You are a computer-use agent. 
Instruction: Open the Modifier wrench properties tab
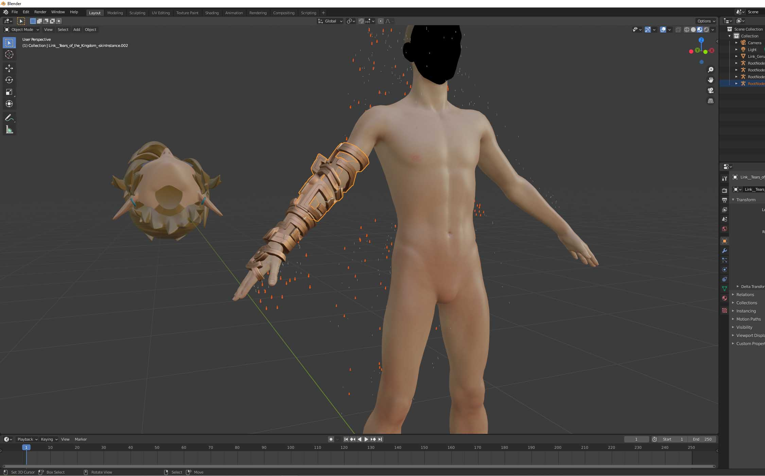tap(725, 251)
